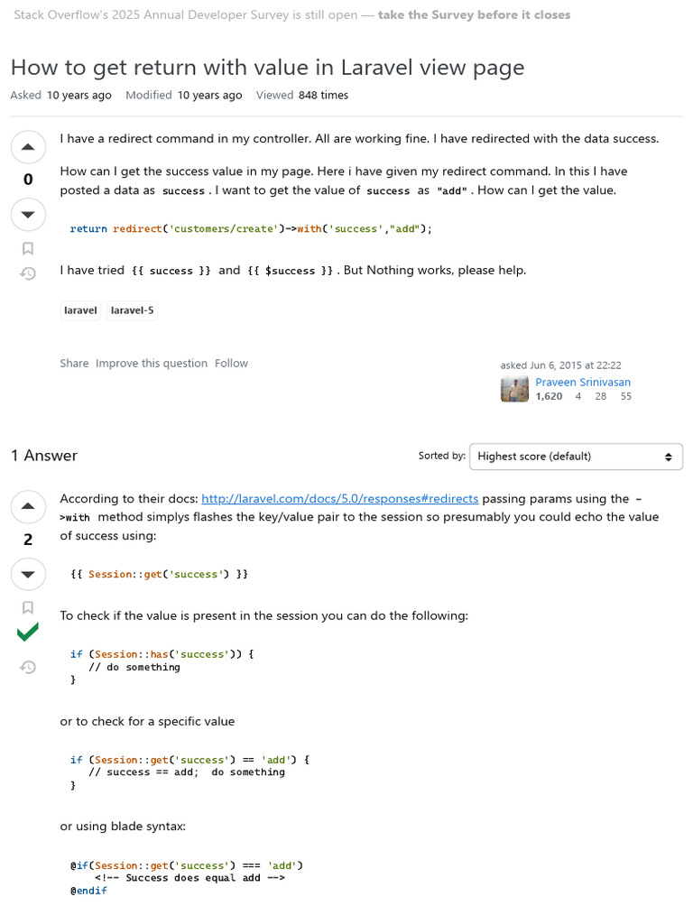The width and height of the screenshot is (693, 924).
Task: Open Praveen Srinivasan's profile
Action: (x=583, y=383)
